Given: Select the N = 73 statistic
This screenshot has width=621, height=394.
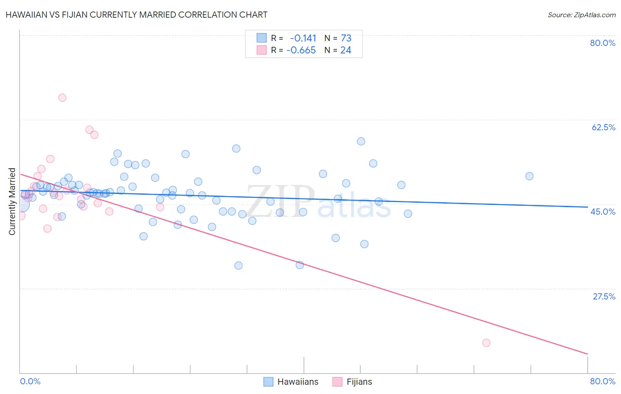Looking at the screenshot, I should [x=338, y=38].
